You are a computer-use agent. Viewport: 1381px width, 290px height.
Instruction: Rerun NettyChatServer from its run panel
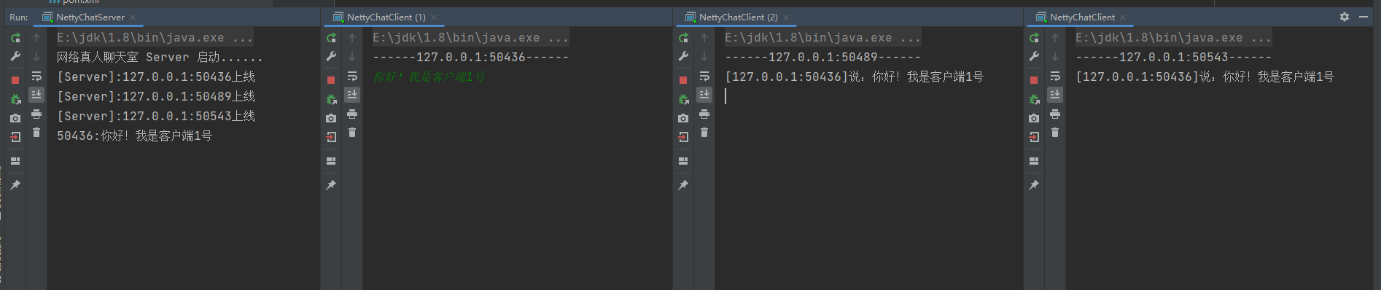[15, 38]
